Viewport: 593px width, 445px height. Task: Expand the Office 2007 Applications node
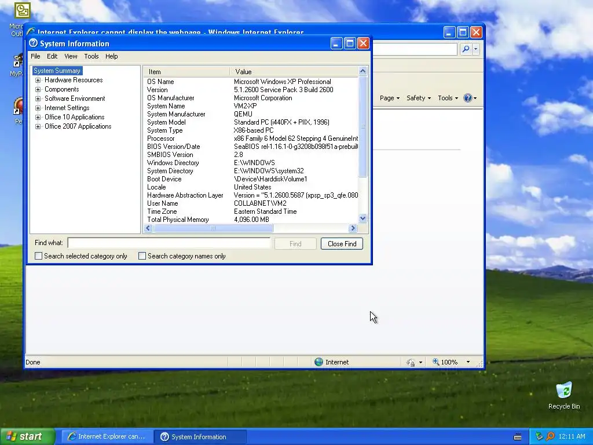coord(38,127)
